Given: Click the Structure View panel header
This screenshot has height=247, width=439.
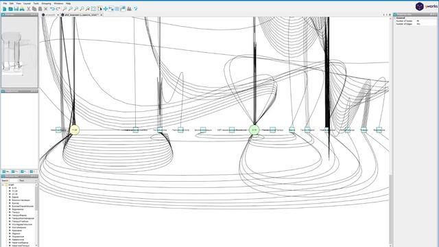Looking at the screenshot, I should (20, 176).
